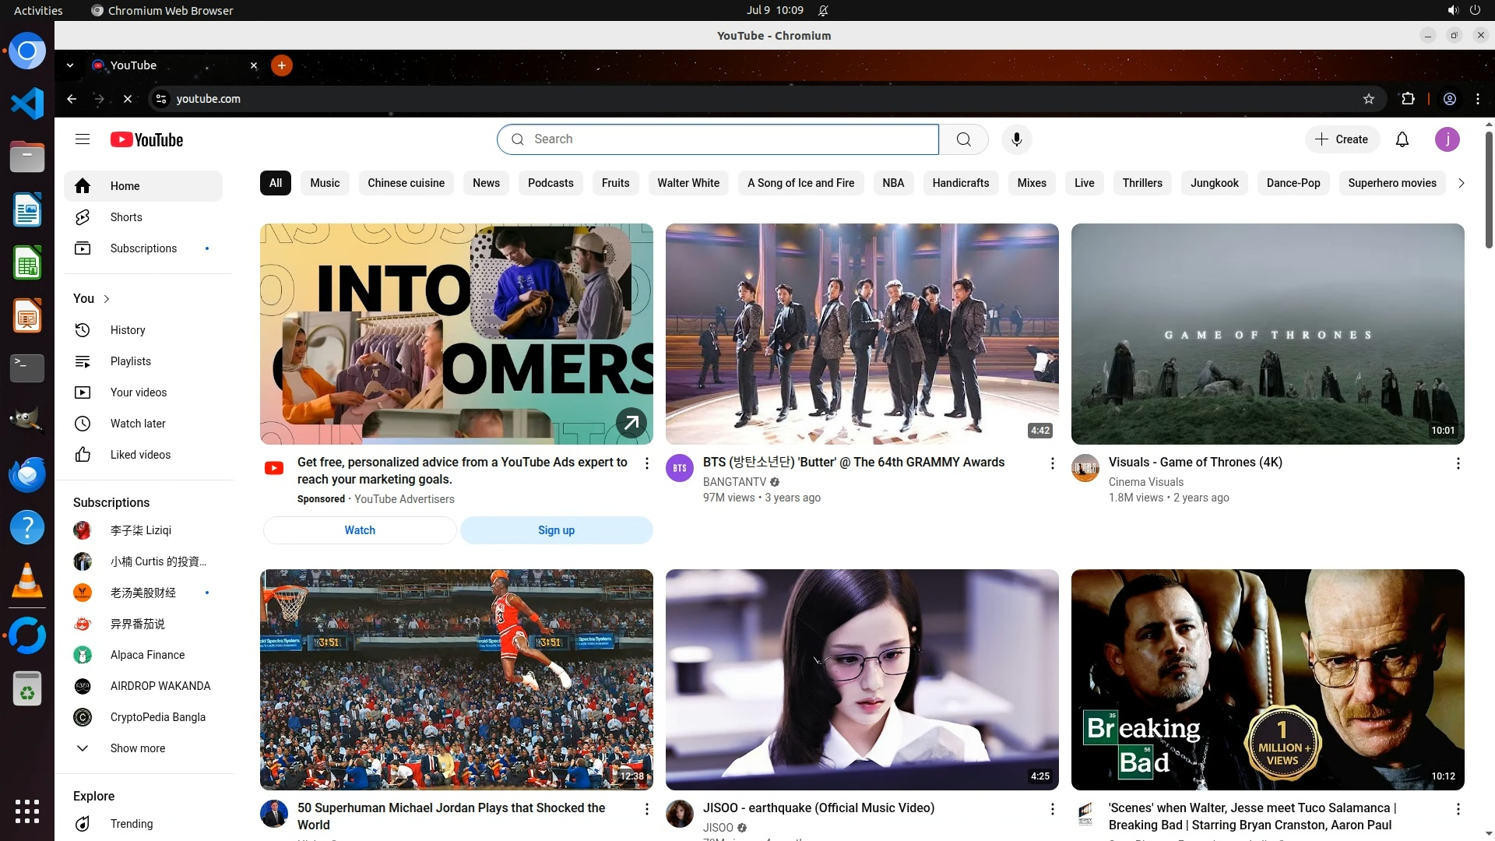
Task: Open the notifications bell
Action: point(1402,139)
